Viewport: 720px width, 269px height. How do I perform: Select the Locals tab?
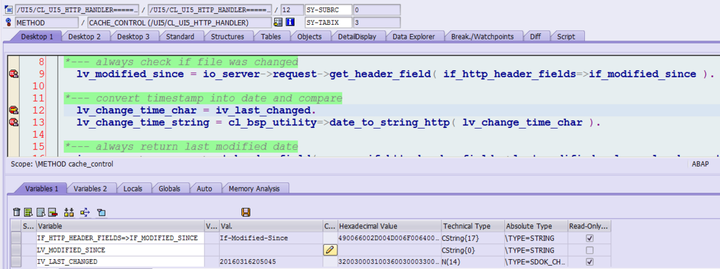click(x=132, y=188)
